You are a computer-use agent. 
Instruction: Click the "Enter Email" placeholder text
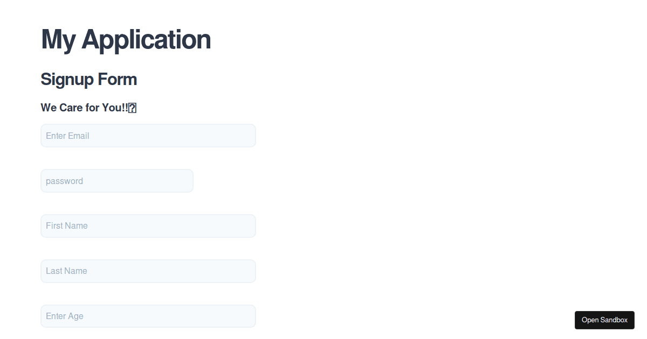point(67,136)
